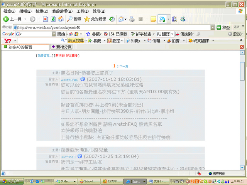Click the 翻譯 translate button
Image resolution: width=247 pixels, height=185 pixels.
pos(165,34)
